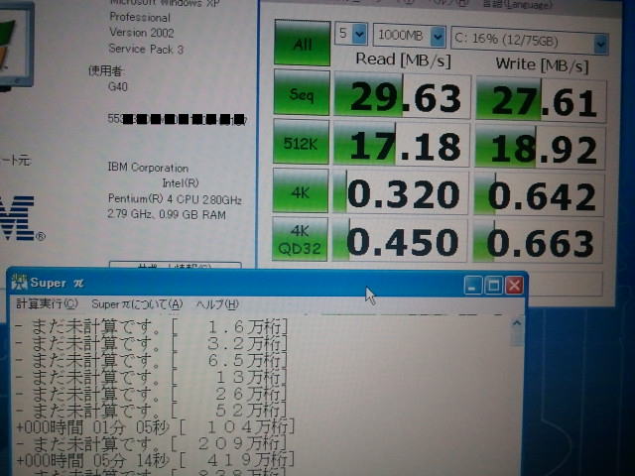Click the G40 registered user text
The height and width of the screenshot is (476, 635).
[x=118, y=86]
